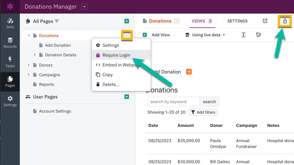This screenshot has height=165, width=294.
Task: Click the asterisk app logo
Action: pyautogui.click(x=10, y=6)
